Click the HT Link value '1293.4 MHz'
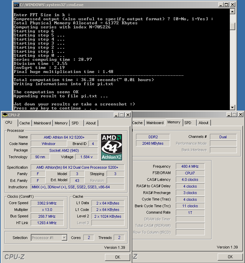This screenshot has width=245, height=263. 47,223
